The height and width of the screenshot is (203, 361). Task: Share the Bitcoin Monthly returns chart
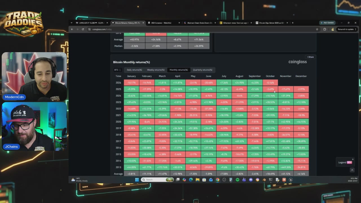310,57
